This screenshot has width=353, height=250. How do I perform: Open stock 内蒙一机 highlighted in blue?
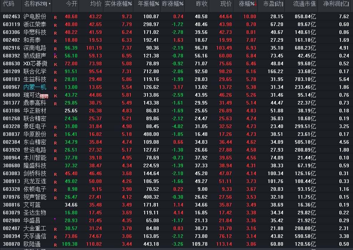pyautogui.click(x=35, y=87)
